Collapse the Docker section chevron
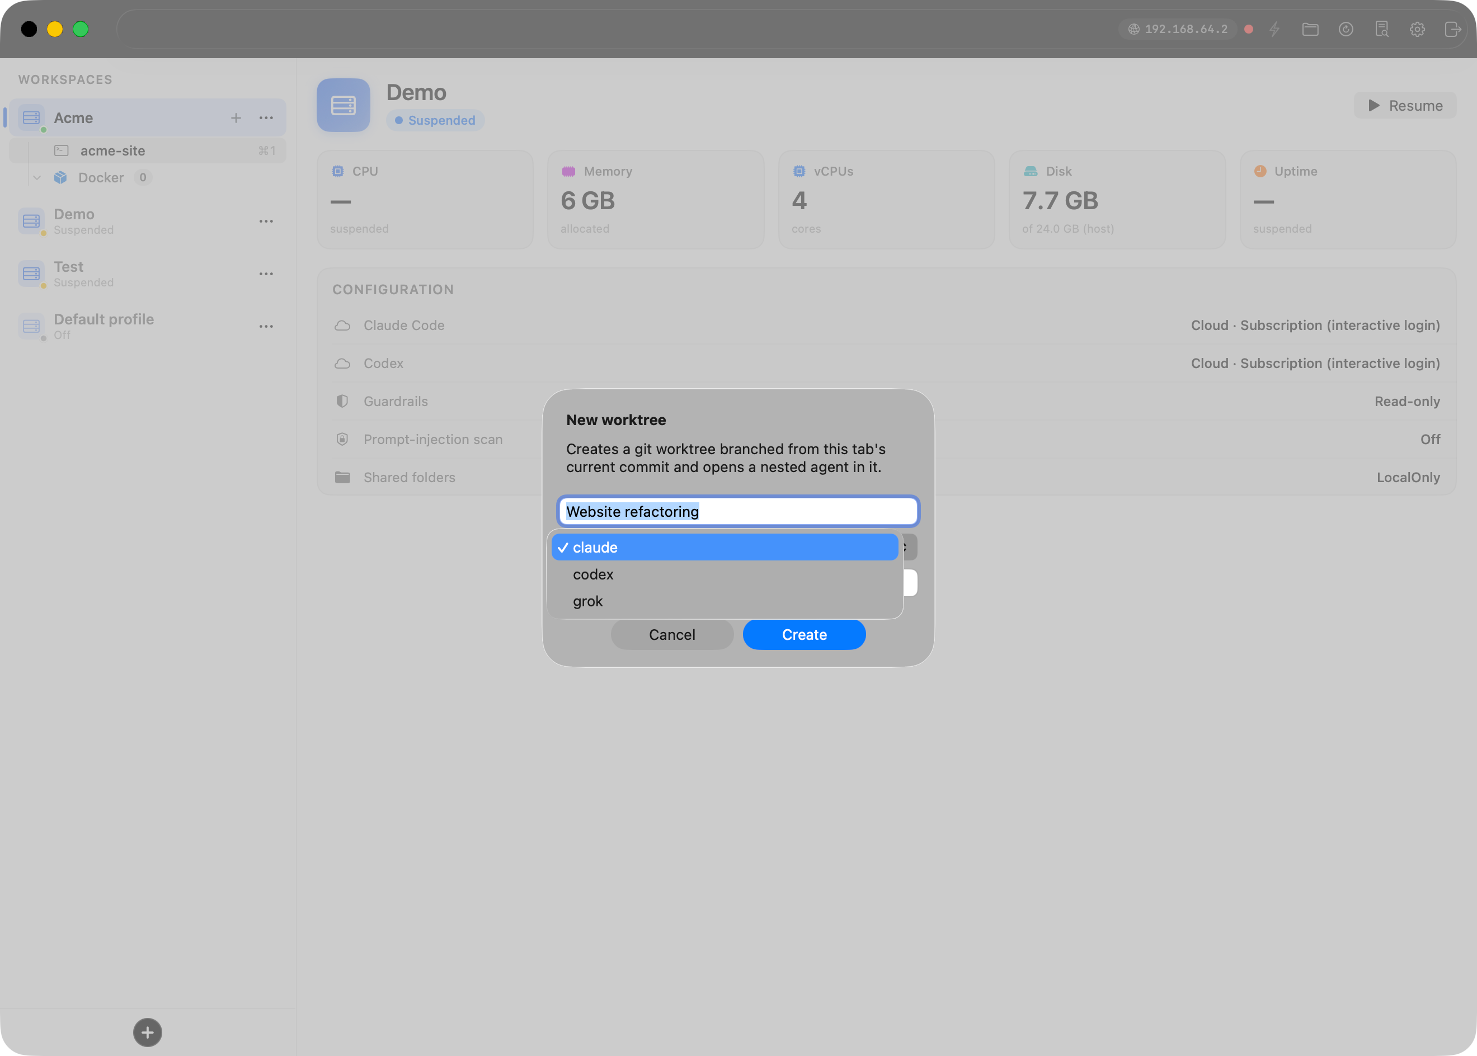The image size is (1477, 1056). [x=37, y=177]
